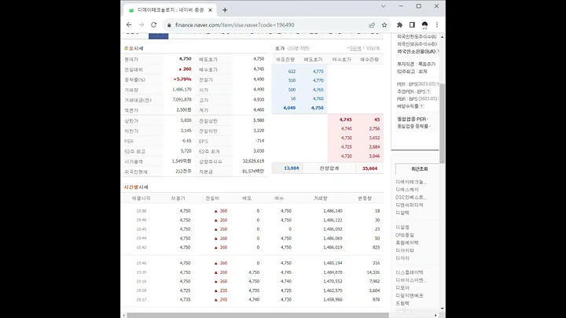Click the trading volume 1,486,170
The image size is (566, 318).
point(182,89)
